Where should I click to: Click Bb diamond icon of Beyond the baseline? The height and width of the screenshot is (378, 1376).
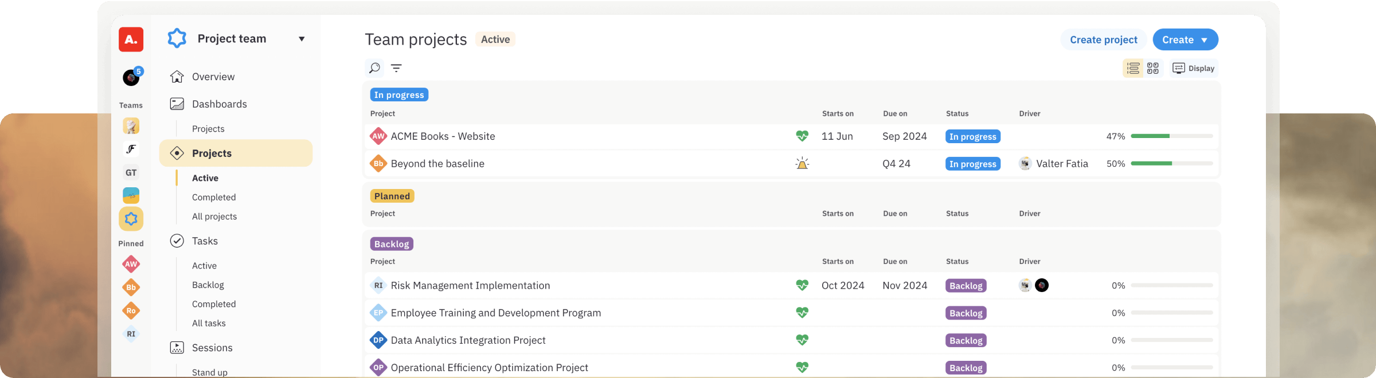coord(378,163)
